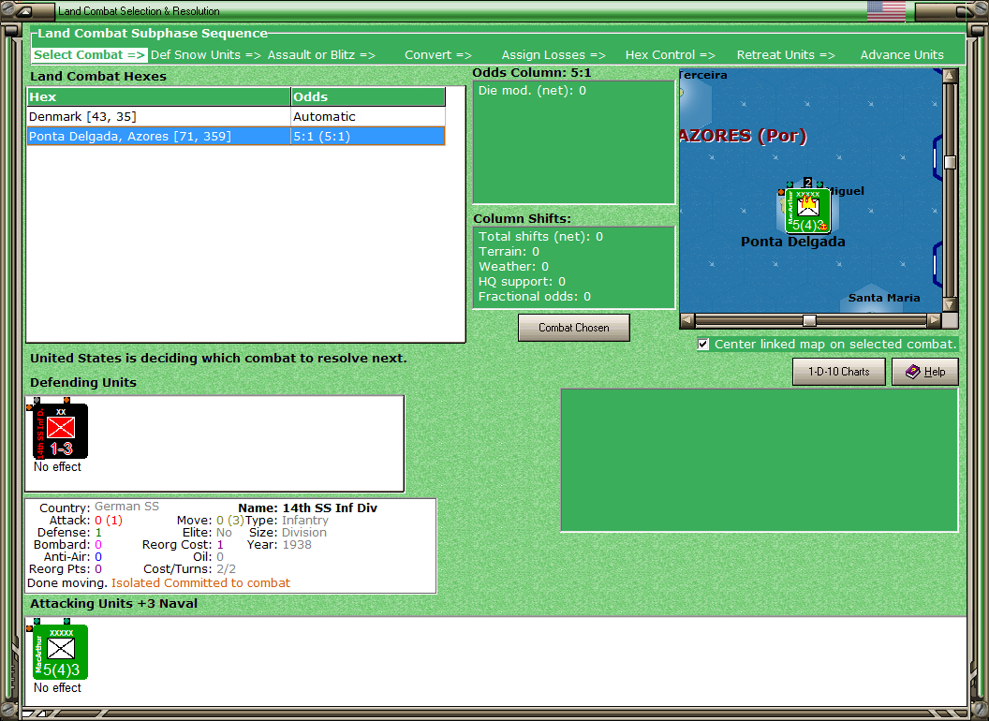Click the Total shifts (net): 0 line
This screenshot has width=989, height=721.
click(x=540, y=237)
